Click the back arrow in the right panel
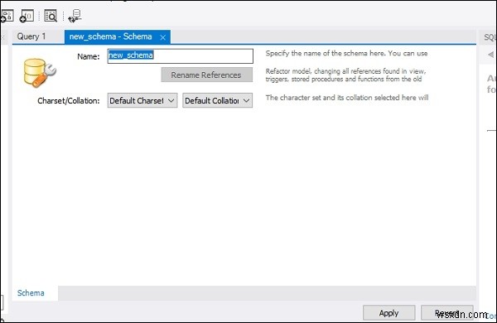The height and width of the screenshot is (323, 497). [490, 55]
